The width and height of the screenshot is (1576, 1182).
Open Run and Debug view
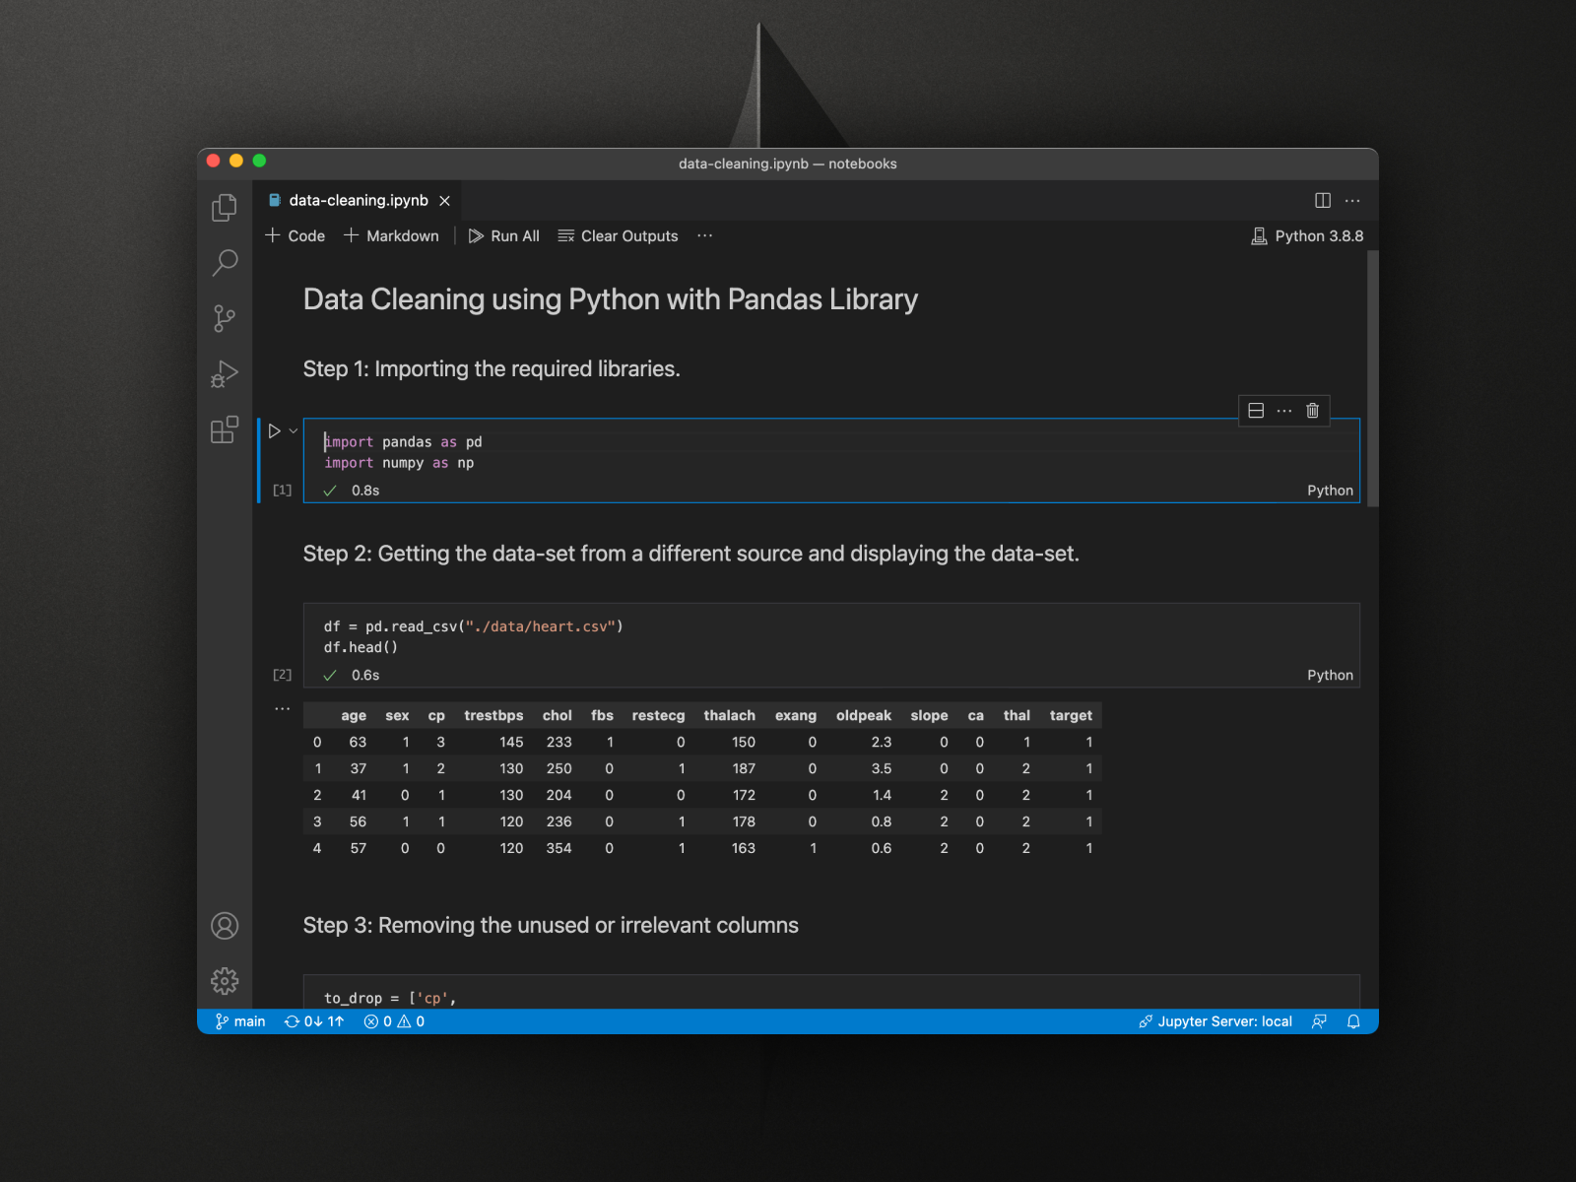tap(225, 374)
